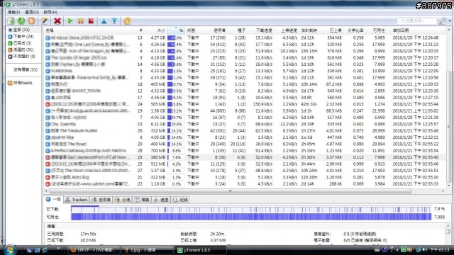Sort by the 下載速度 column header
454x255 pixels.
click(261, 30)
